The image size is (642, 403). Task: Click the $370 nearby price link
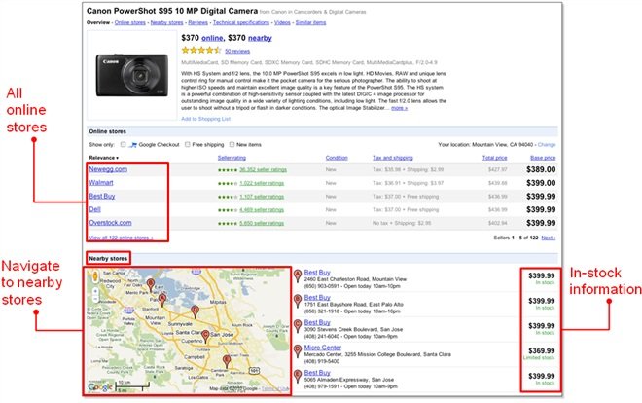[x=260, y=38]
